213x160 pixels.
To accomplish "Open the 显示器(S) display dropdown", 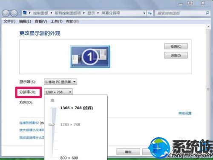I will [x=60, y=82].
